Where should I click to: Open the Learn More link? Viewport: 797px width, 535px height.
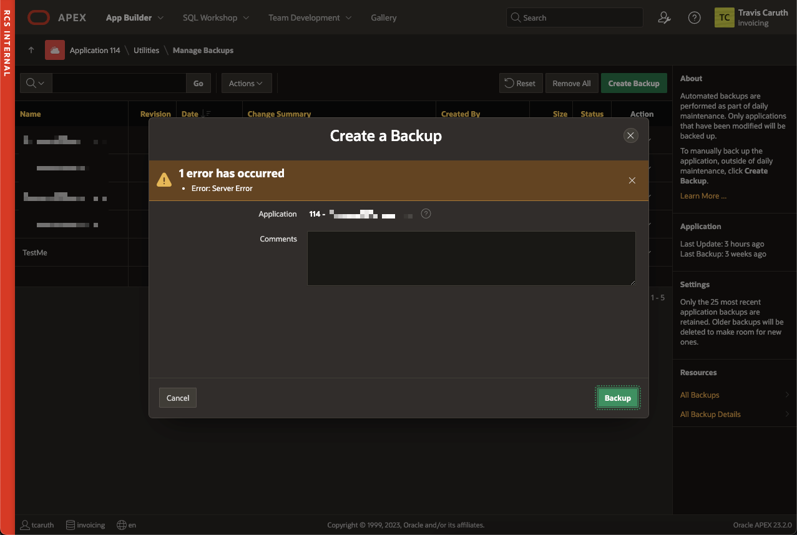click(x=703, y=195)
